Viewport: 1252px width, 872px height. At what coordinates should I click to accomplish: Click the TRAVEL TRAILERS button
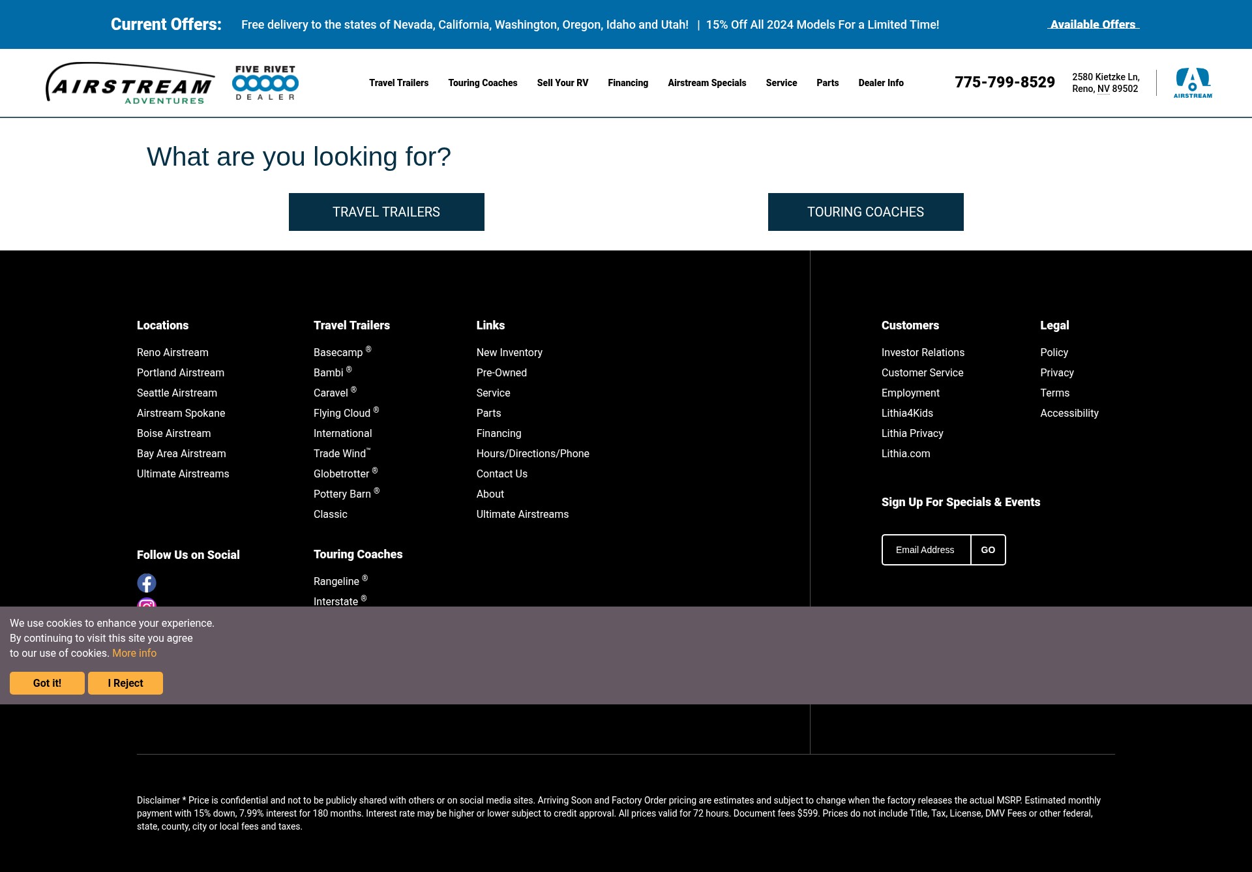coord(387,212)
